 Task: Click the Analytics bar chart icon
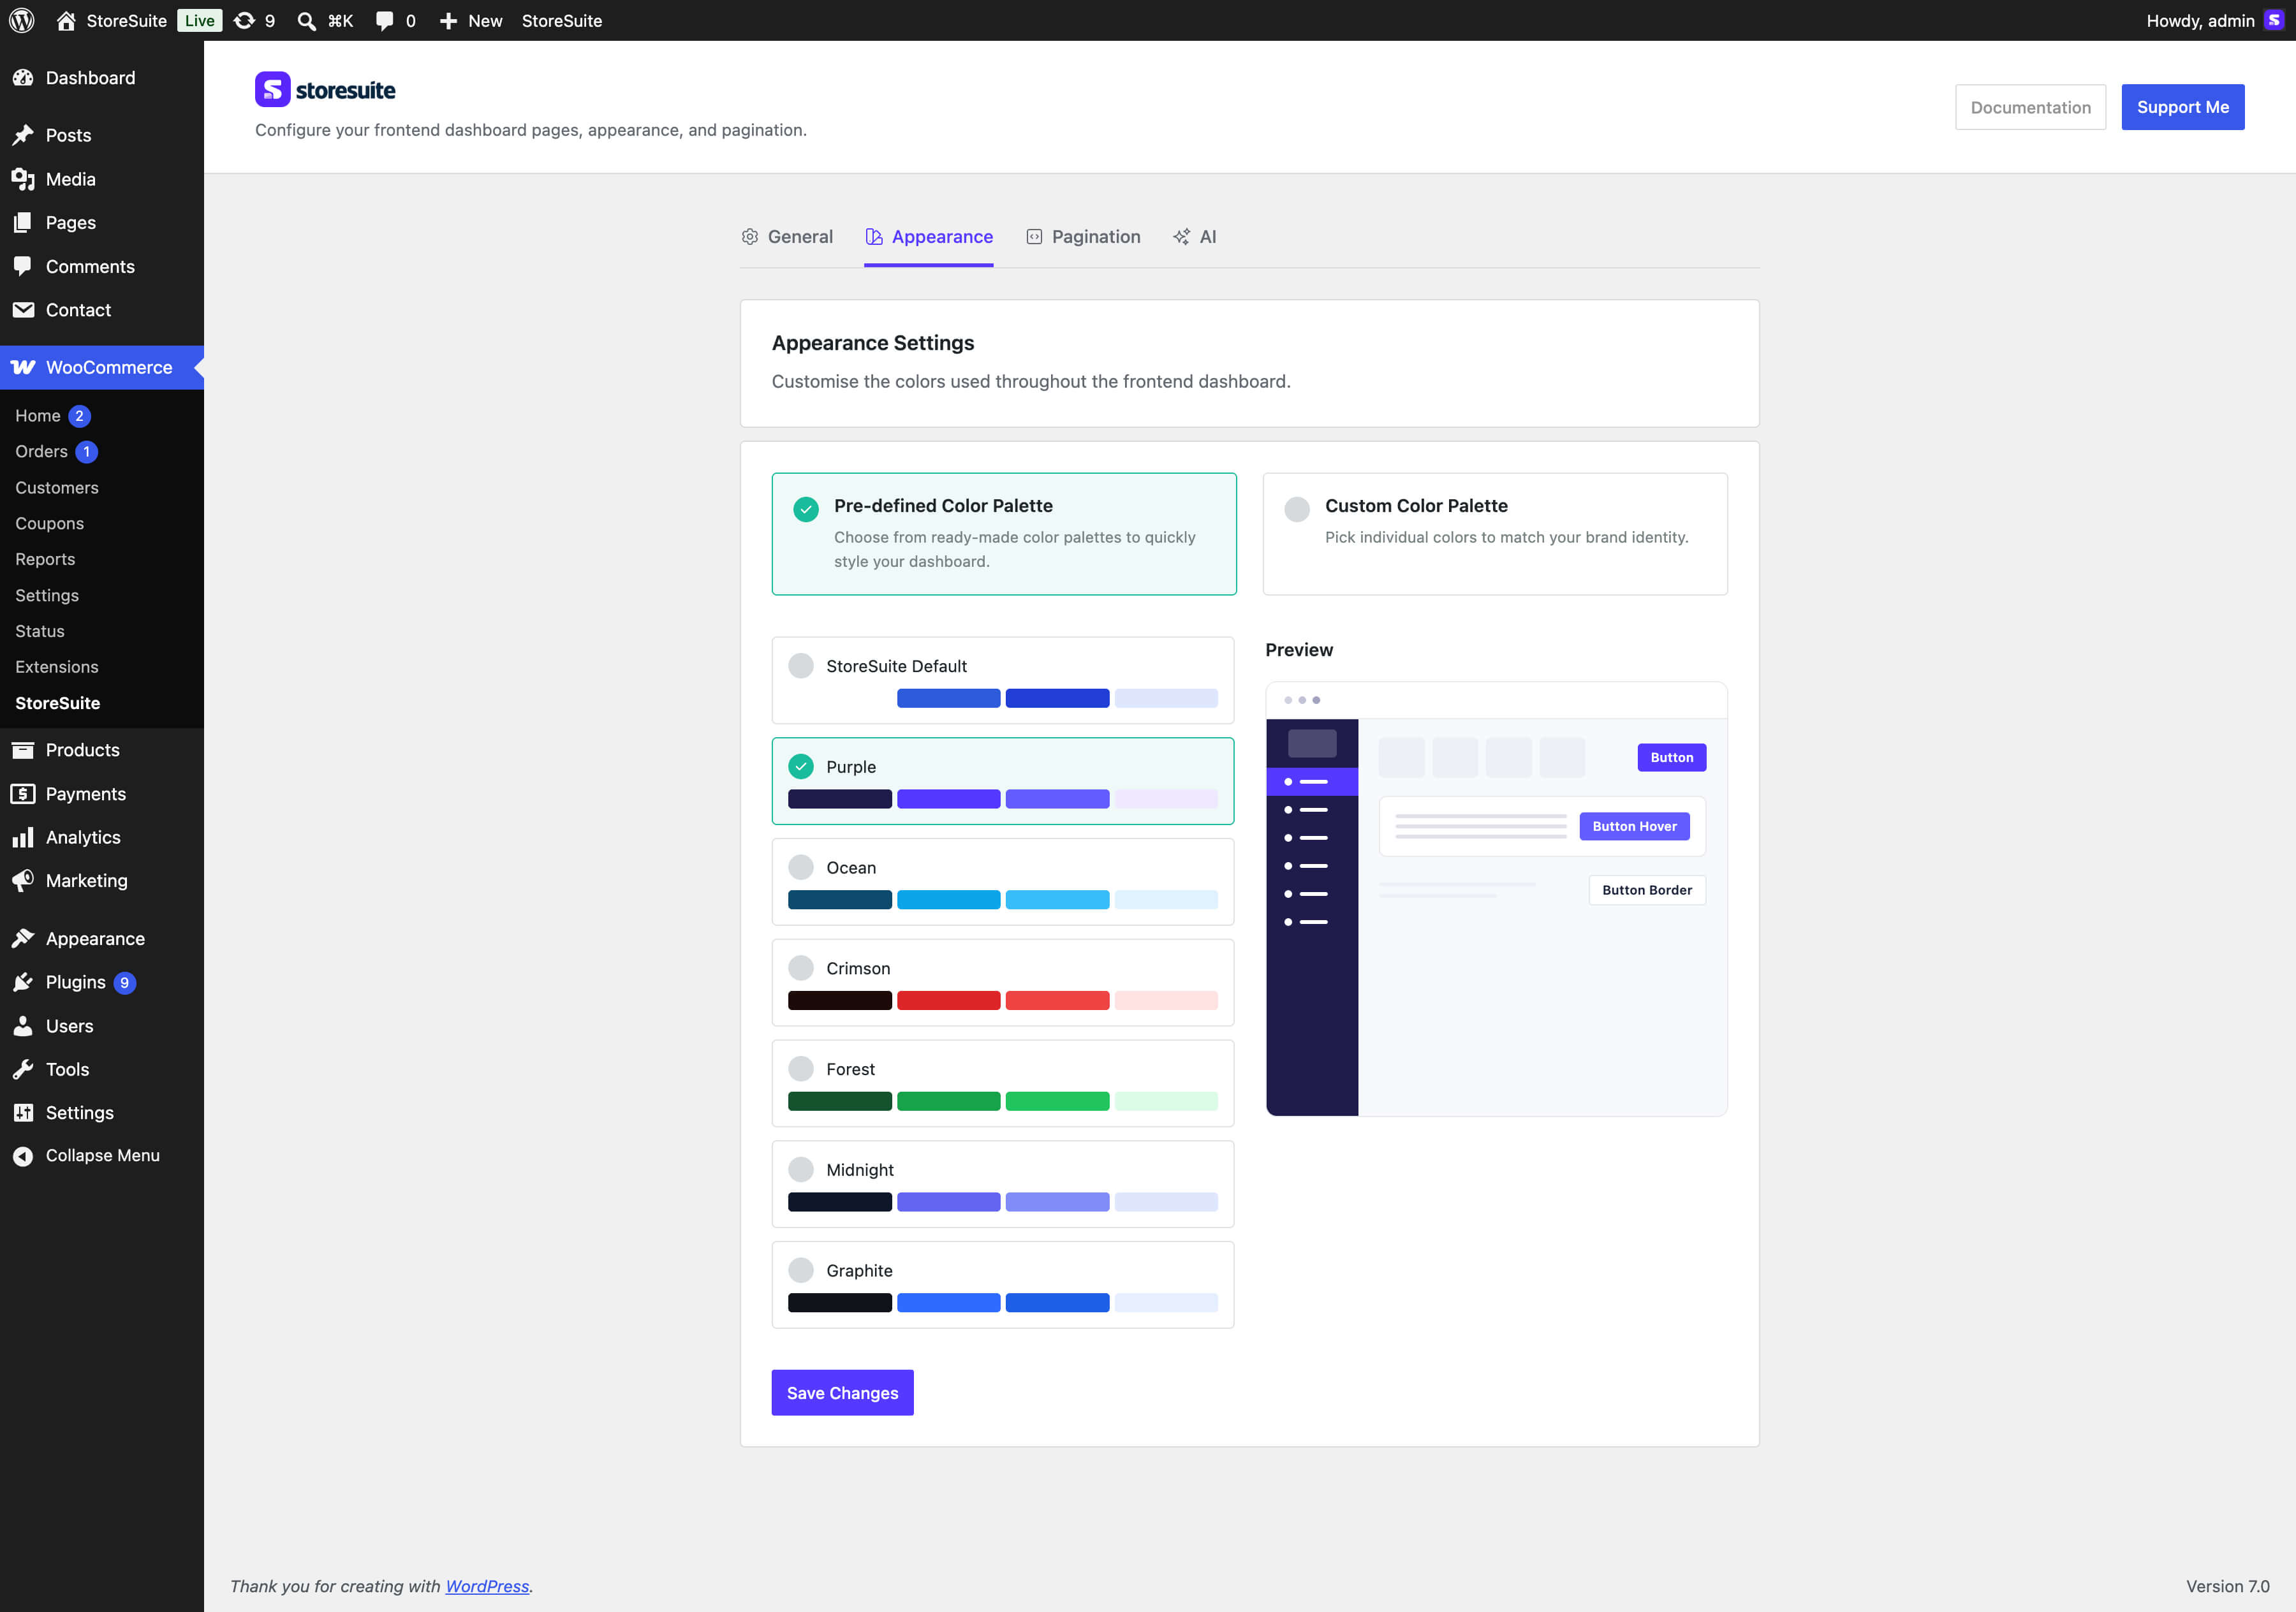tap(23, 837)
